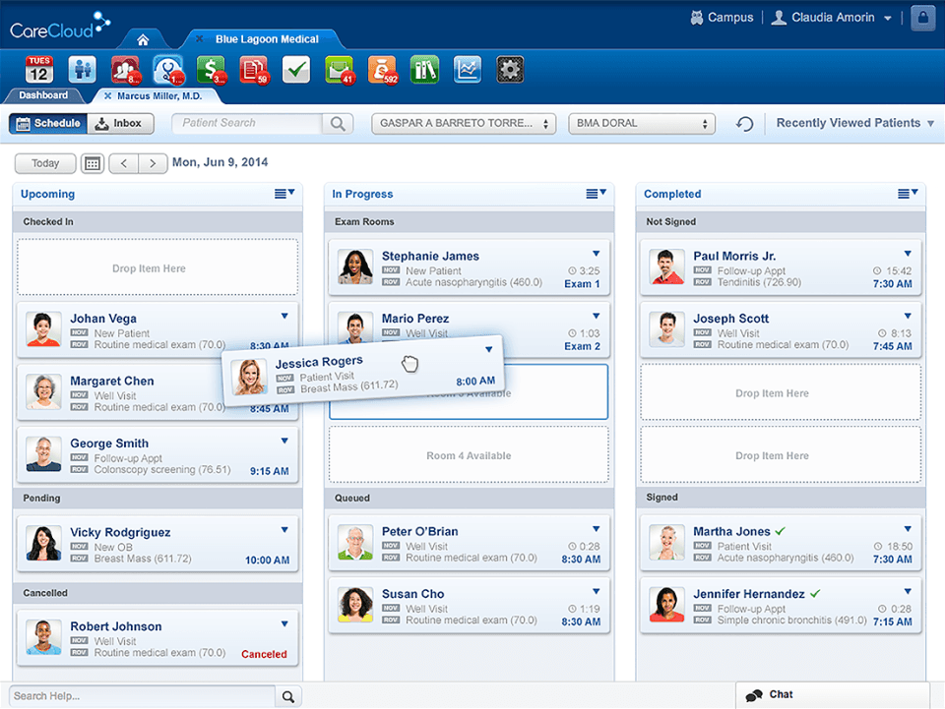This screenshot has width=945, height=709.
Task: Click the Today button
Action: point(45,163)
